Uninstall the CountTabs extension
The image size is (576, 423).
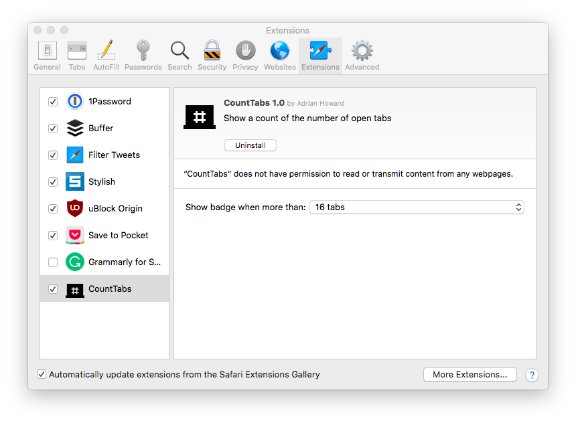tap(250, 145)
